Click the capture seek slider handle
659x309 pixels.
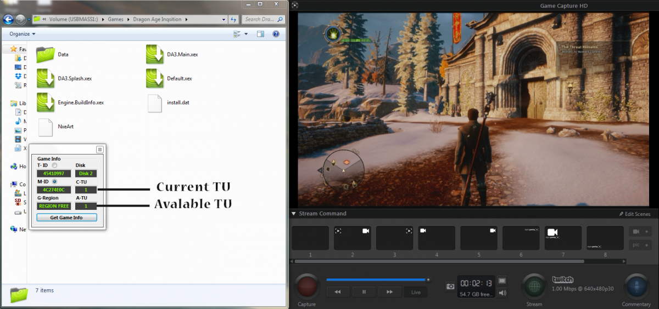(x=428, y=279)
